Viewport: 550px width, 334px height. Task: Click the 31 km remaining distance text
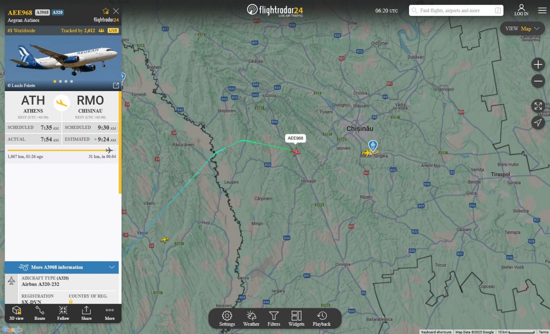tap(102, 157)
